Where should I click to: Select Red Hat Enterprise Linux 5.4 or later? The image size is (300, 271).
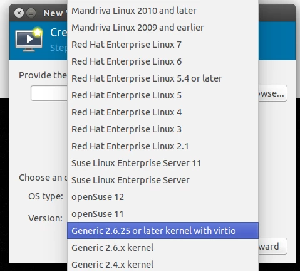click(x=163, y=78)
